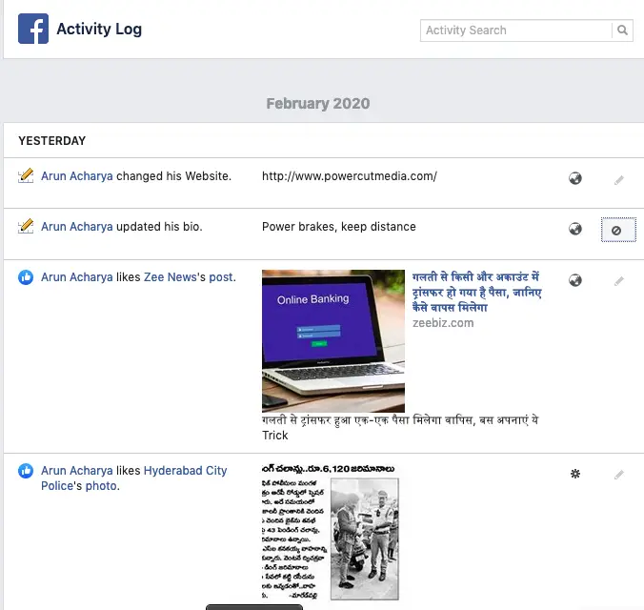Click the like thumb icon for Zee News post
Screen dimensions: 644x610
[26, 277]
